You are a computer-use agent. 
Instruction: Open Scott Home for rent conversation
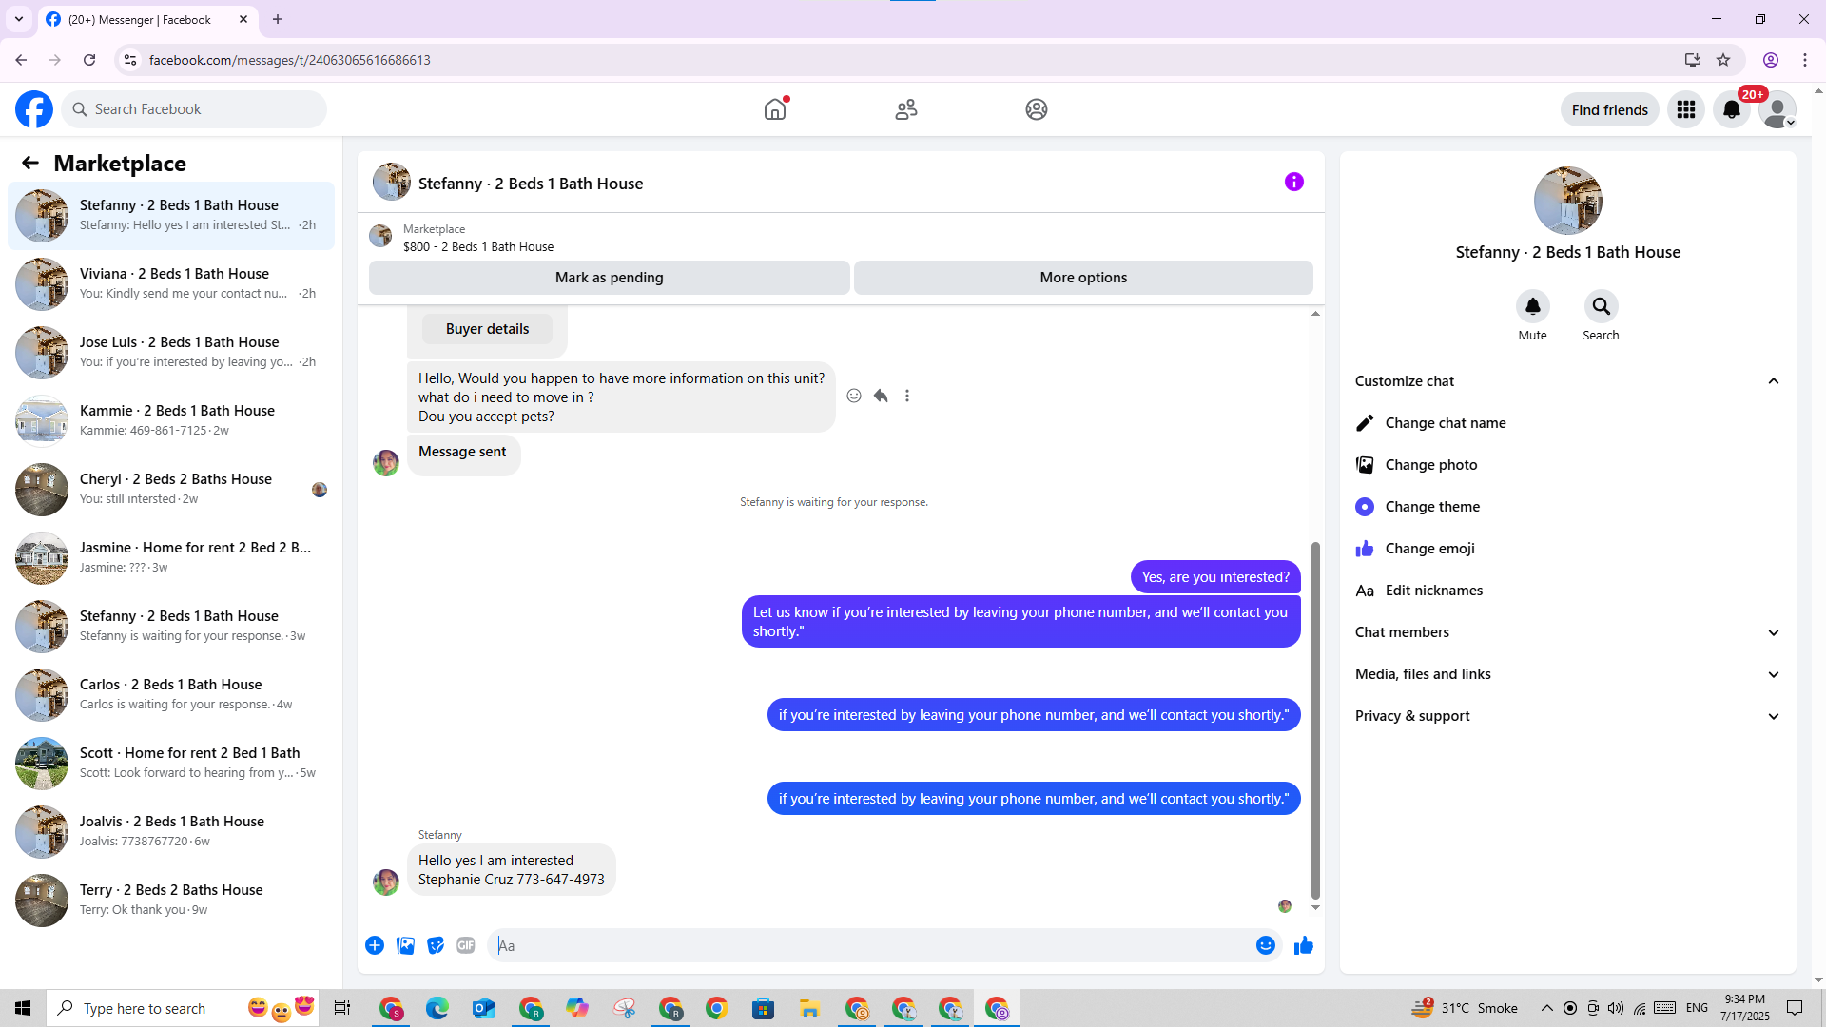pyautogui.click(x=171, y=764)
